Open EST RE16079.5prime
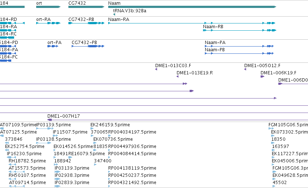This screenshot has height=188, width=308. pos(87,154)
